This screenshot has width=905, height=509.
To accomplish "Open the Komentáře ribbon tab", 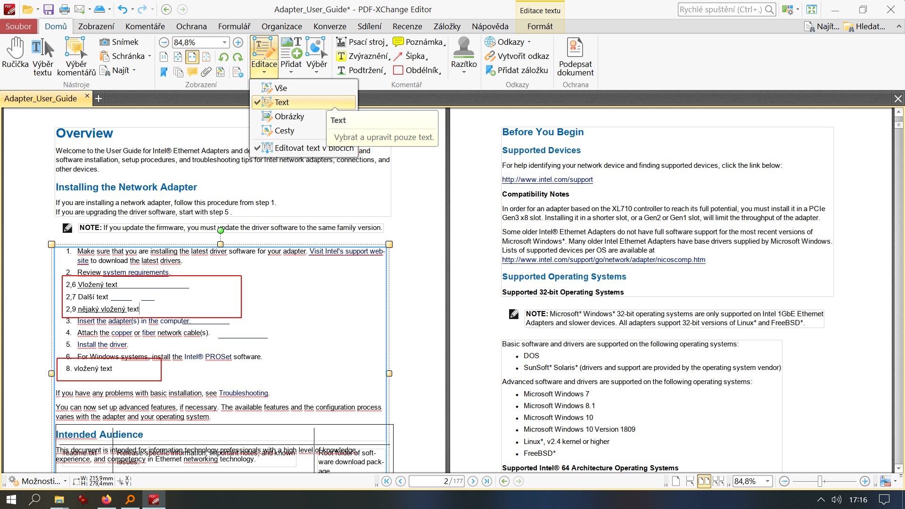I will 145,26.
